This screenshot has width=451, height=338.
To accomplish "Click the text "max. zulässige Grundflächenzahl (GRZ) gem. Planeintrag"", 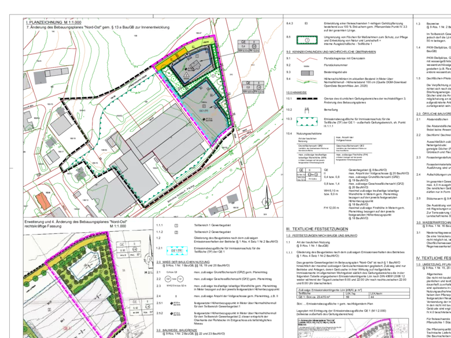I will pyautogui.click(x=231, y=272).
